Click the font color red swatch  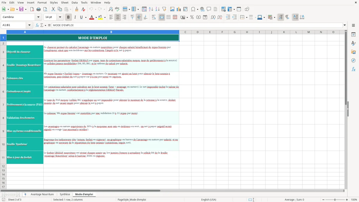(x=92, y=17)
